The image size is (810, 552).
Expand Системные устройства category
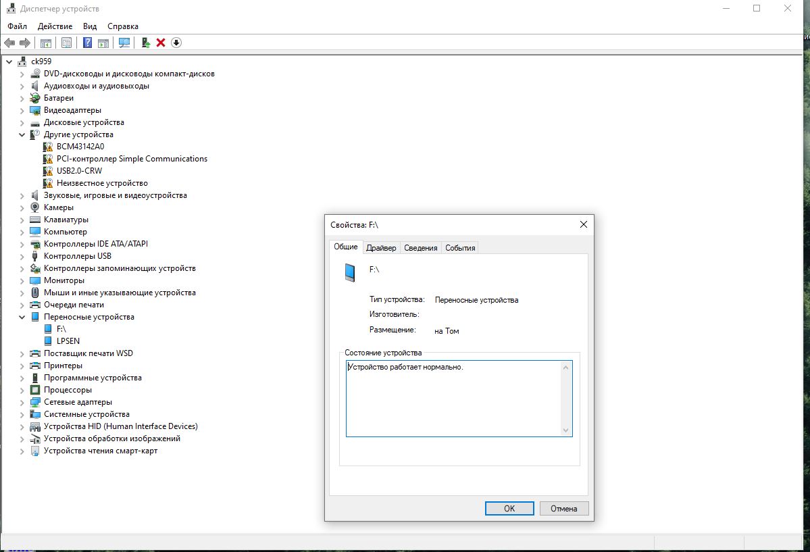click(22, 415)
